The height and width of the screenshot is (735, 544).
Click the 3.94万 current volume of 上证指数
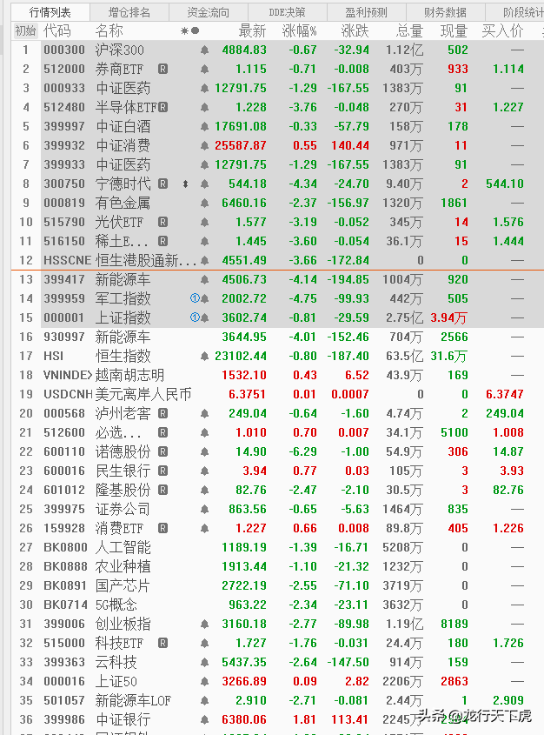[x=448, y=317]
